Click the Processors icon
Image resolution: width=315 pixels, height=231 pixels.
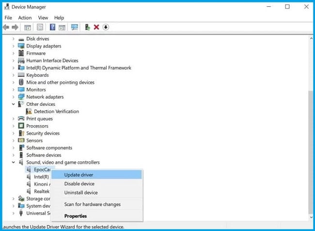tap(21, 126)
